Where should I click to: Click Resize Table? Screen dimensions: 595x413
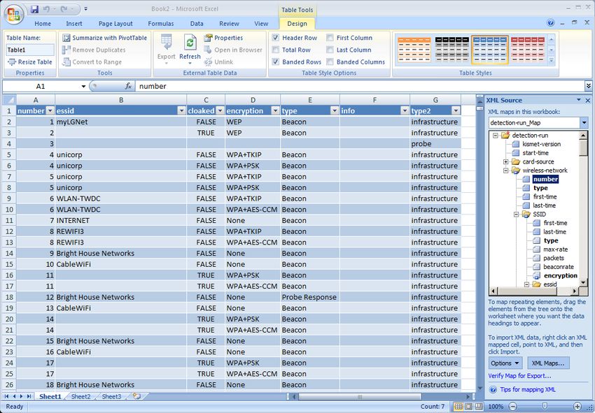pyautogui.click(x=30, y=61)
